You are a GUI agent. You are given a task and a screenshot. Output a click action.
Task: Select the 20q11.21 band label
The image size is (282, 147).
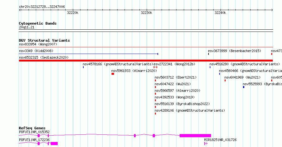click(27, 27)
